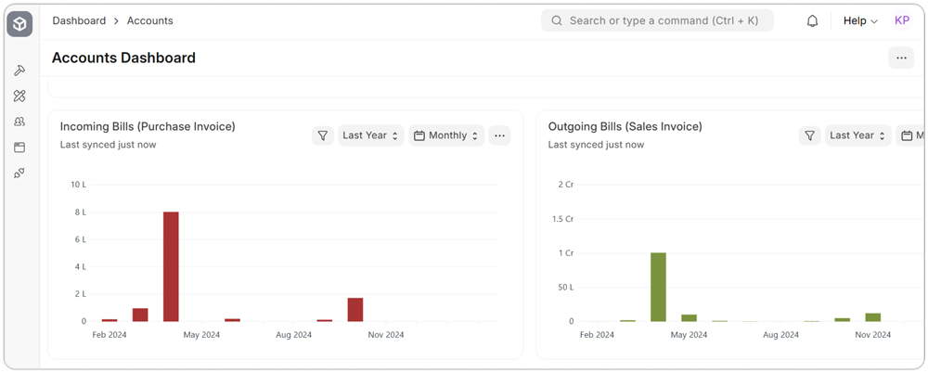Open Incoming Bills chart three-dot menu
This screenshot has height=373, width=928.
pos(499,135)
